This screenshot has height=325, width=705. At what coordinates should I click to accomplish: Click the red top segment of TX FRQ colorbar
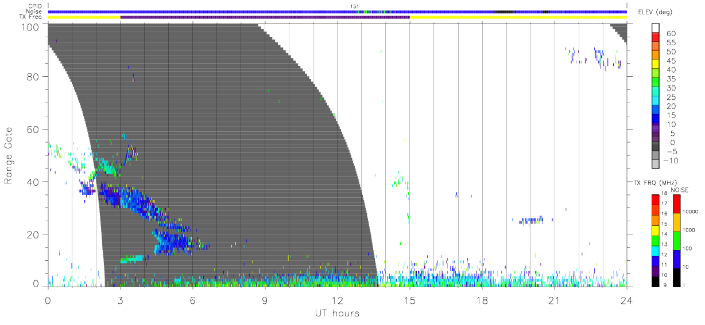click(x=656, y=200)
